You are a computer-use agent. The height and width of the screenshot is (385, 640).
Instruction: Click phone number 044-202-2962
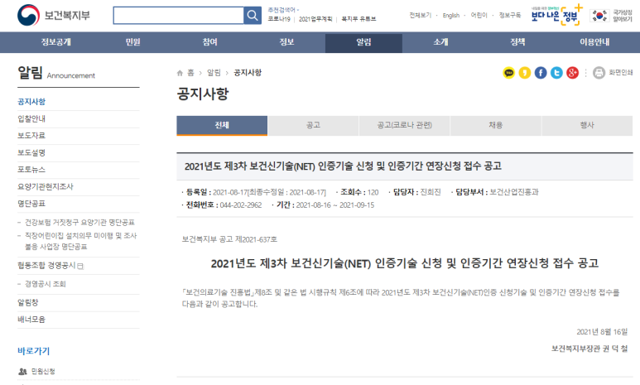[241, 205]
